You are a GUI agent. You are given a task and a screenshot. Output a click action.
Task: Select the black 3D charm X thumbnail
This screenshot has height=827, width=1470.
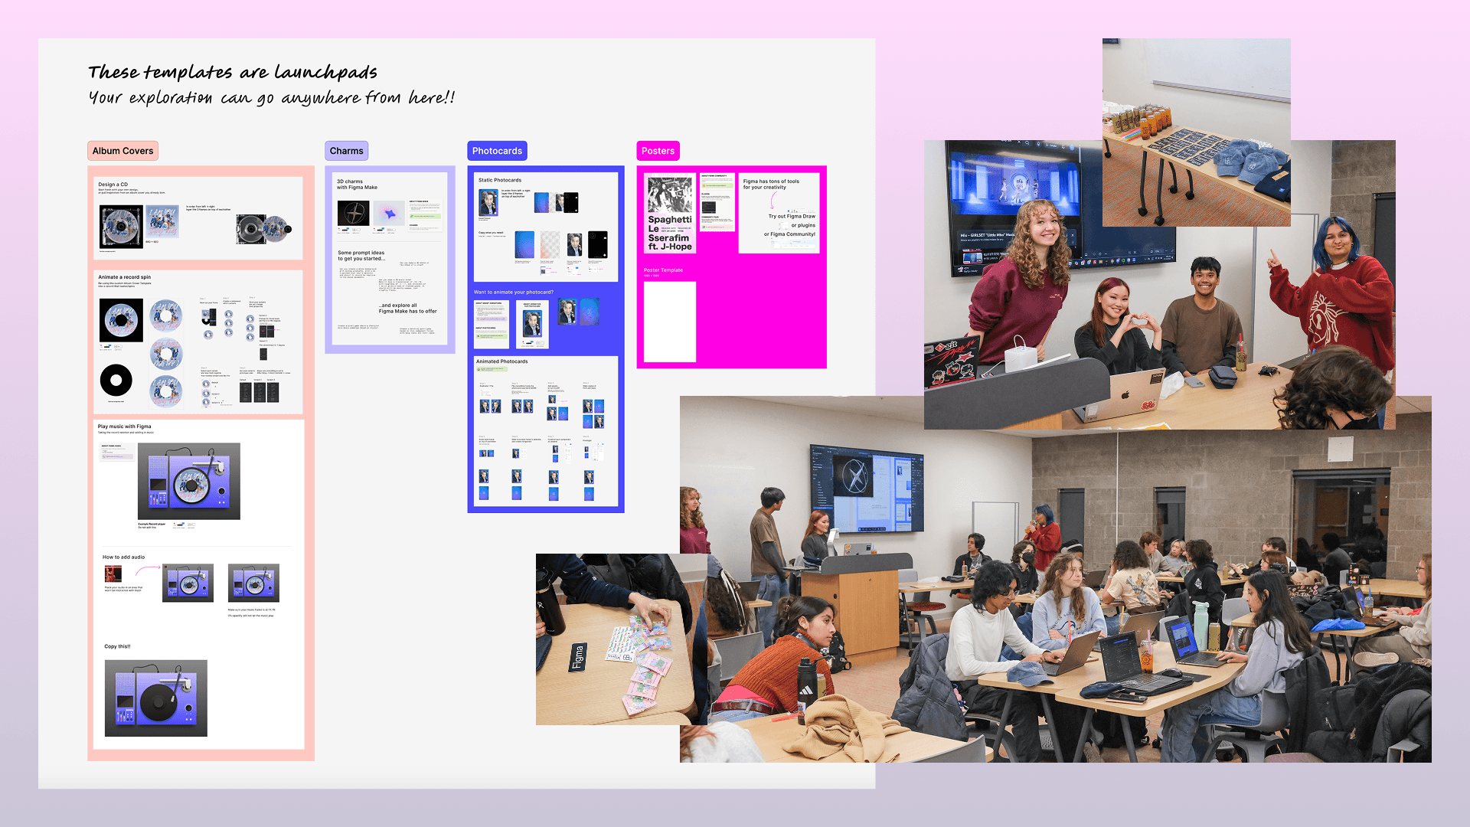click(353, 213)
